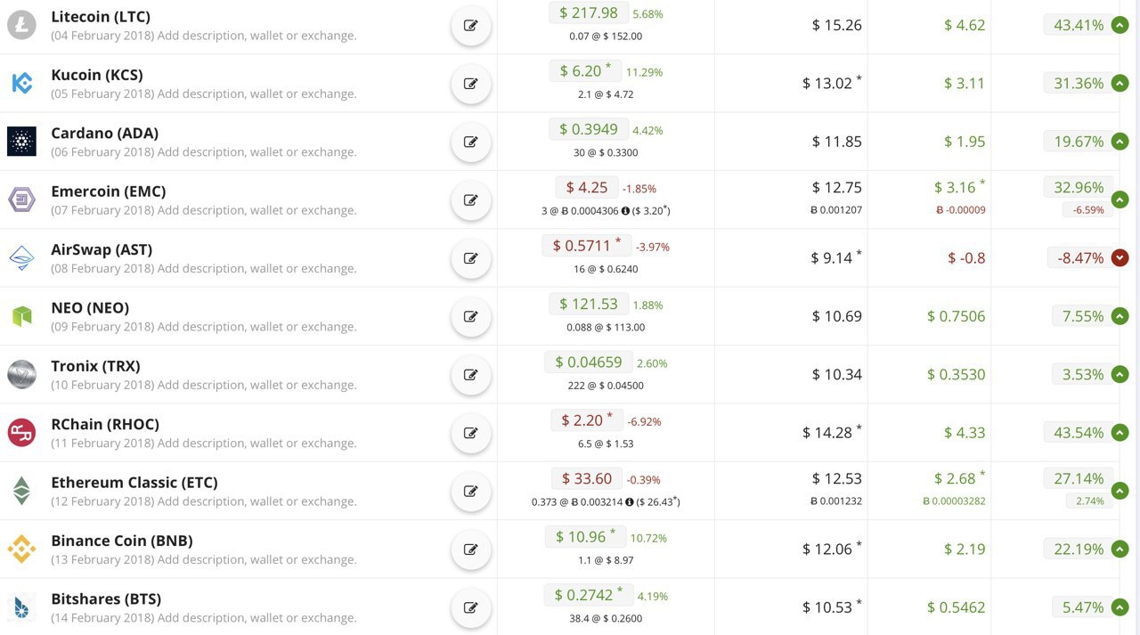
Task: Click the Ethereum Classic 27.14% profit badge
Action: pyautogui.click(x=1079, y=478)
